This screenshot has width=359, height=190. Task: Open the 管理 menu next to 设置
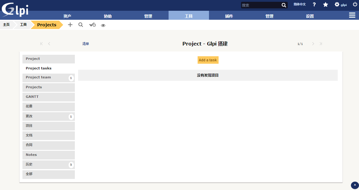269,16
